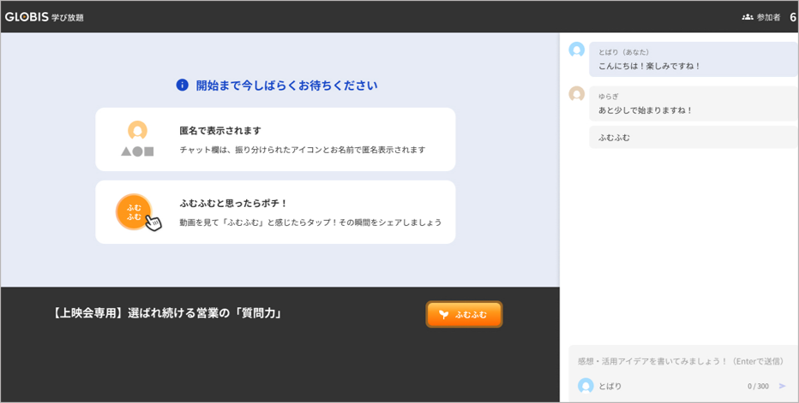
Task: Click the username ゆらぎ in chat
Action: pyautogui.click(x=608, y=96)
